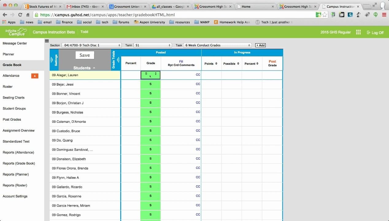Select grade cell for Burgess, Nicholas
The height and width of the screenshot is (221, 389).
pyautogui.click(x=150, y=112)
